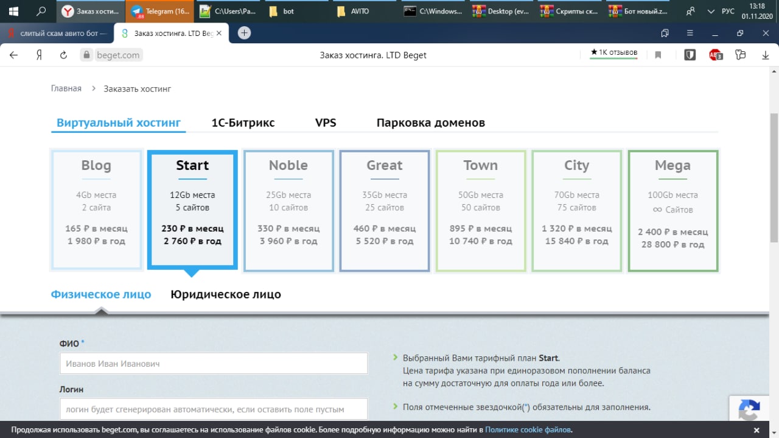Choose the Start hosting plan card
779x438 pixels.
pyautogui.click(x=192, y=210)
